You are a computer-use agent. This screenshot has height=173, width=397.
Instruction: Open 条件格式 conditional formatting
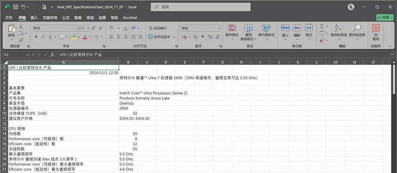(232, 32)
